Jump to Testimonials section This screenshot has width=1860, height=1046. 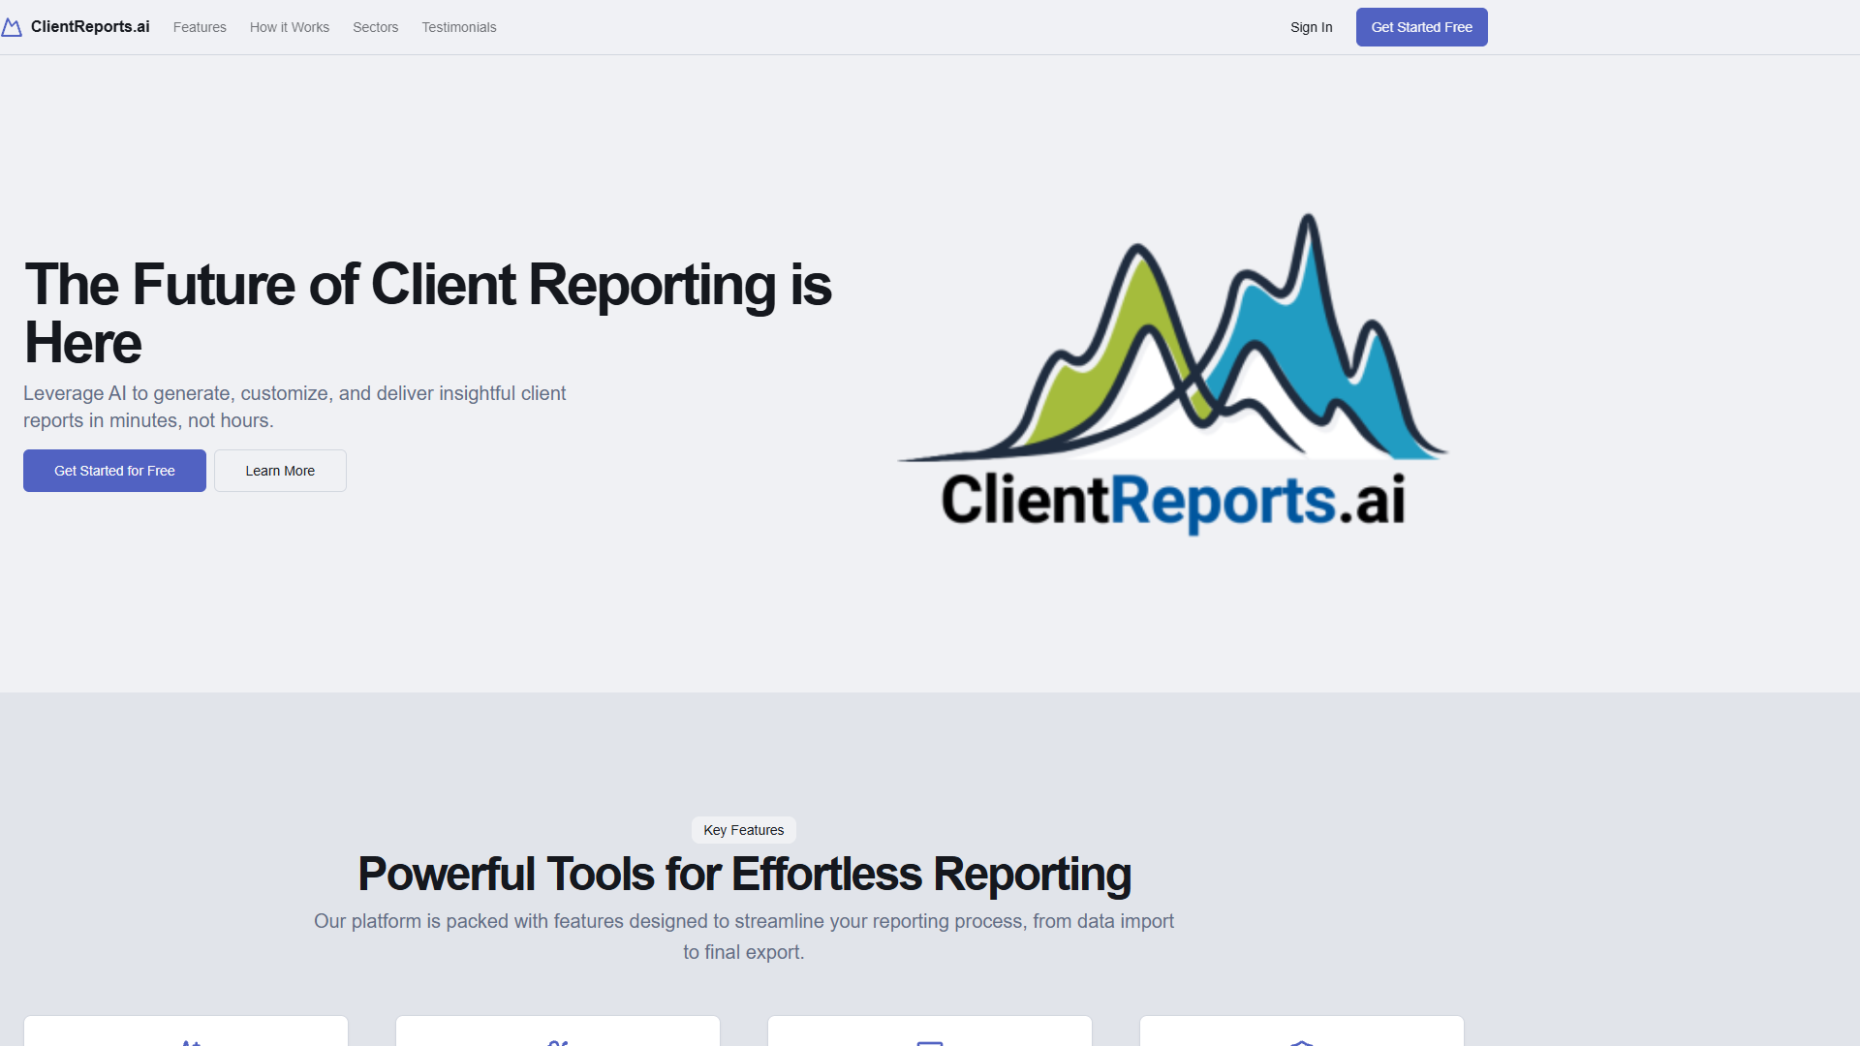point(459,27)
